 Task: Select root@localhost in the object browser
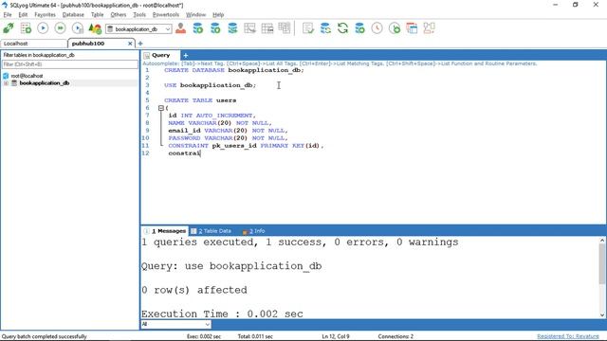tap(27, 76)
